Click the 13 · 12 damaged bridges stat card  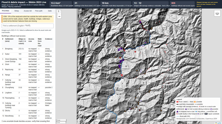(x=151, y=4)
